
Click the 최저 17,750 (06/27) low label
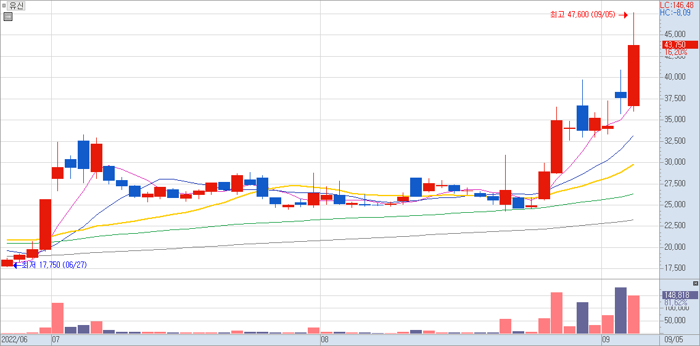(54, 265)
